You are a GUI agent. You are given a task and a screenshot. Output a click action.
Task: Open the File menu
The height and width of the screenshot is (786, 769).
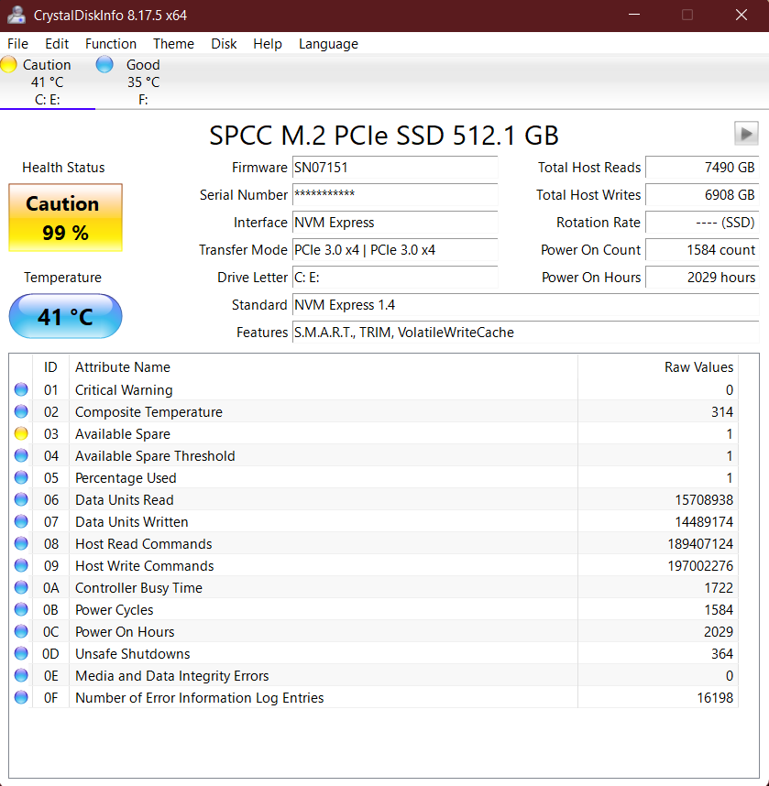(18, 44)
